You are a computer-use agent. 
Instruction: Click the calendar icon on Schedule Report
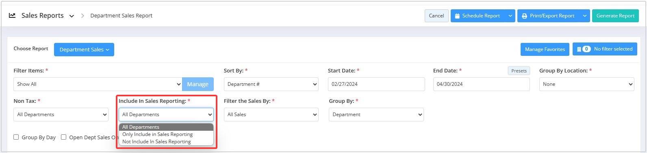coord(457,16)
